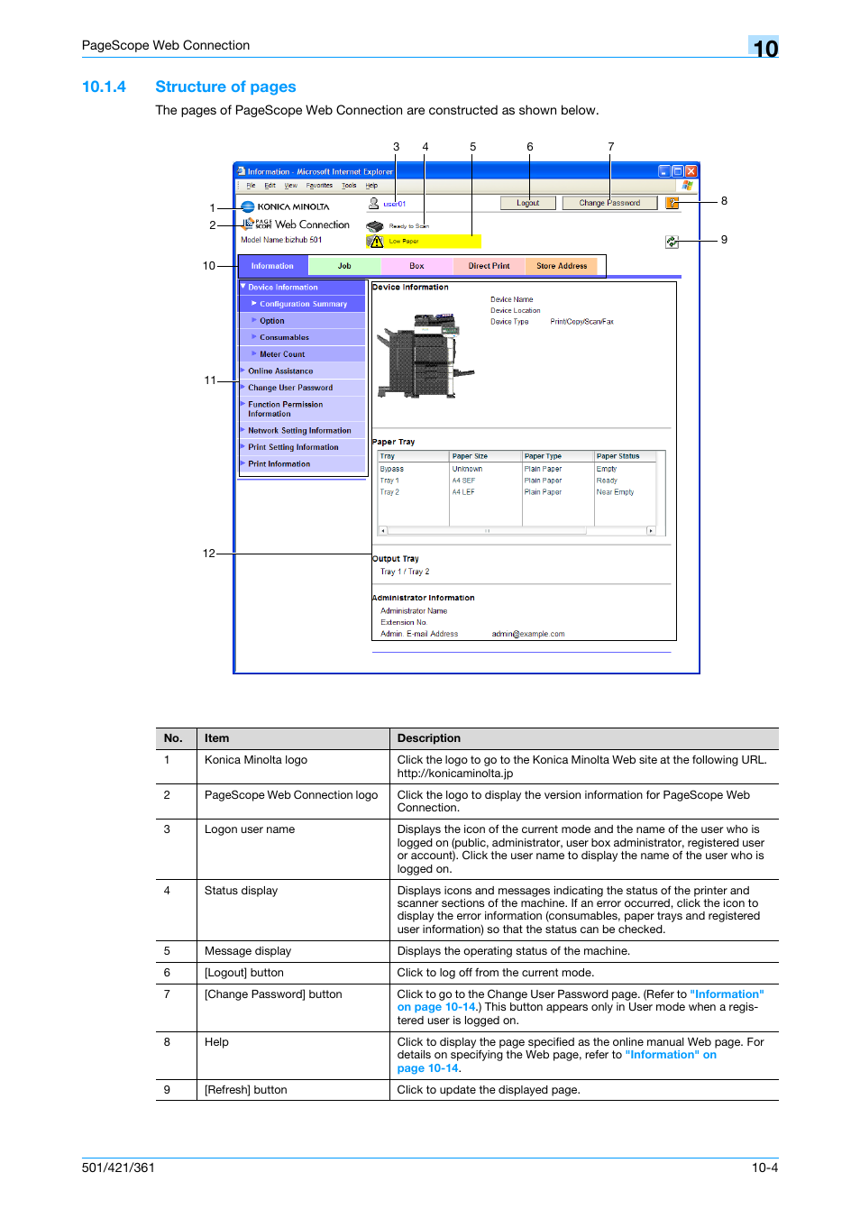Switch to the Information tab
The height and width of the screenshot is (1218, 860).
click(x=272, y=266)
